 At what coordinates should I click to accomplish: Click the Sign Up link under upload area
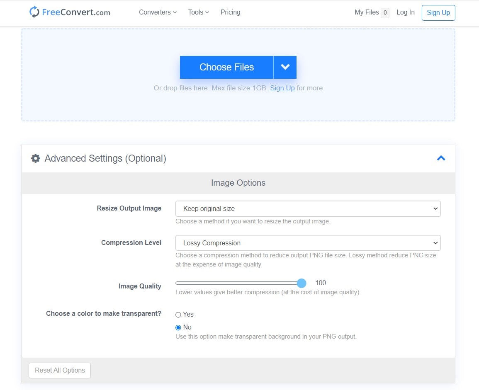click(x=282, y=88)
